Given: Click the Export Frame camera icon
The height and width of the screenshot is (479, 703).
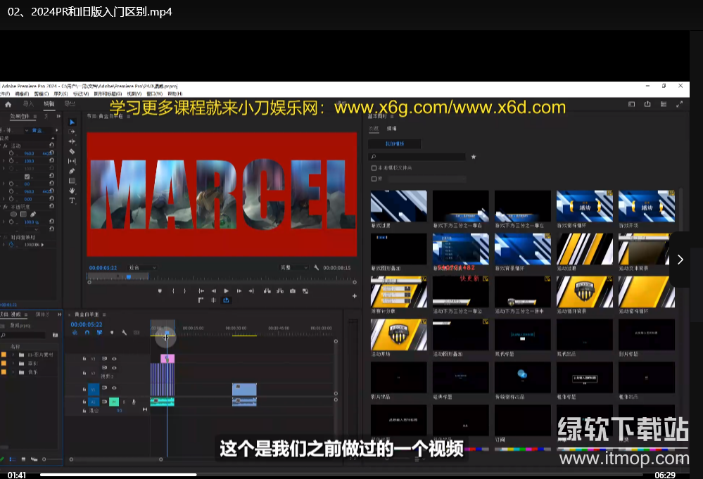Looking at the screenshot, I should [x=292, y=290].
